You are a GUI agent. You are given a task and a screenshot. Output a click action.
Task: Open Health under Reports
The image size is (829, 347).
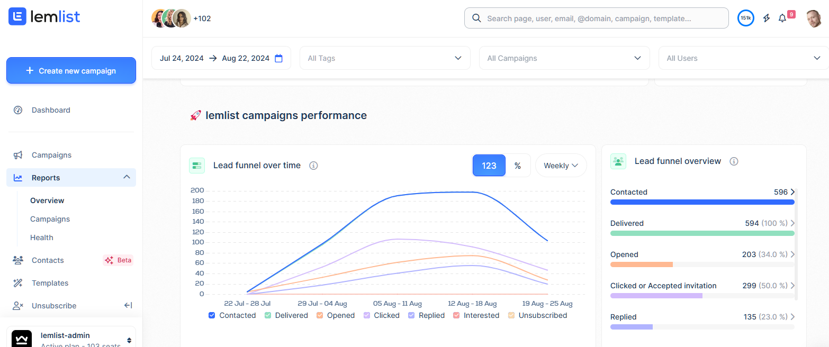coord(42,238)
